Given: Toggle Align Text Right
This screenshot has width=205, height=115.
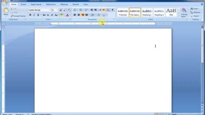Looking at the screenshot, I should click(83, 15).
